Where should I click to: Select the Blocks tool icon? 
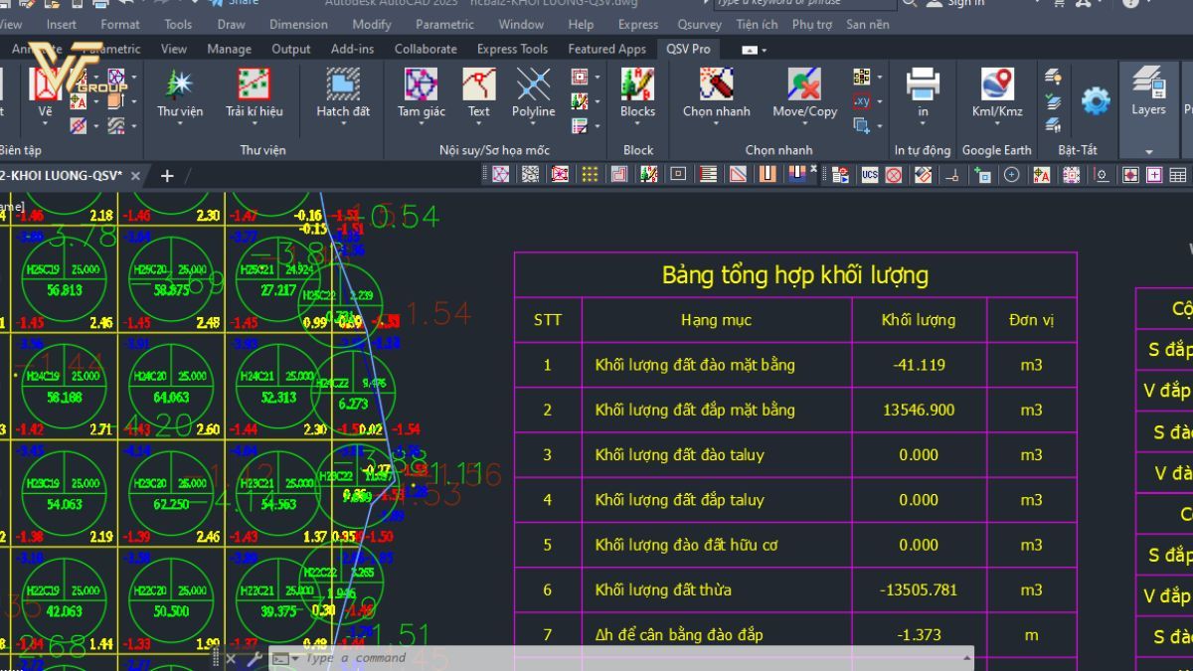(x=637, y=86)
